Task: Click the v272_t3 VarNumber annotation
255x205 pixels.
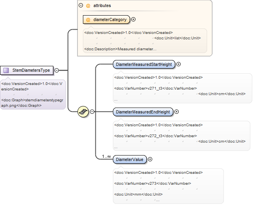Action: coord(156,136)
